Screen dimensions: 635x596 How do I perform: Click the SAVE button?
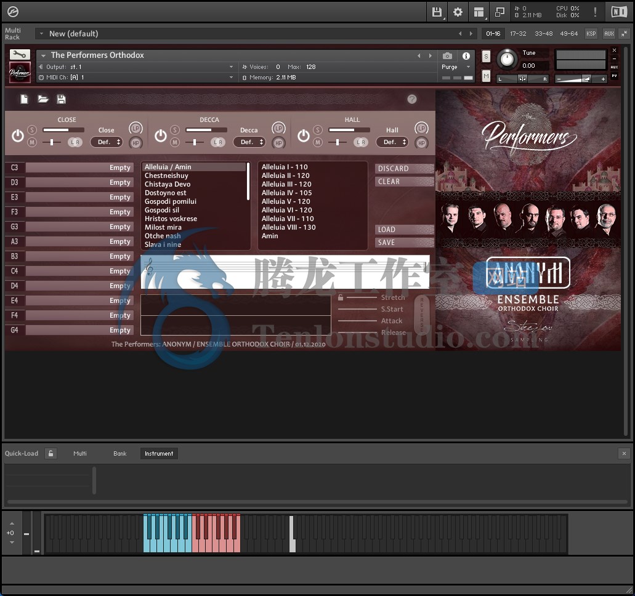[405, 243]
